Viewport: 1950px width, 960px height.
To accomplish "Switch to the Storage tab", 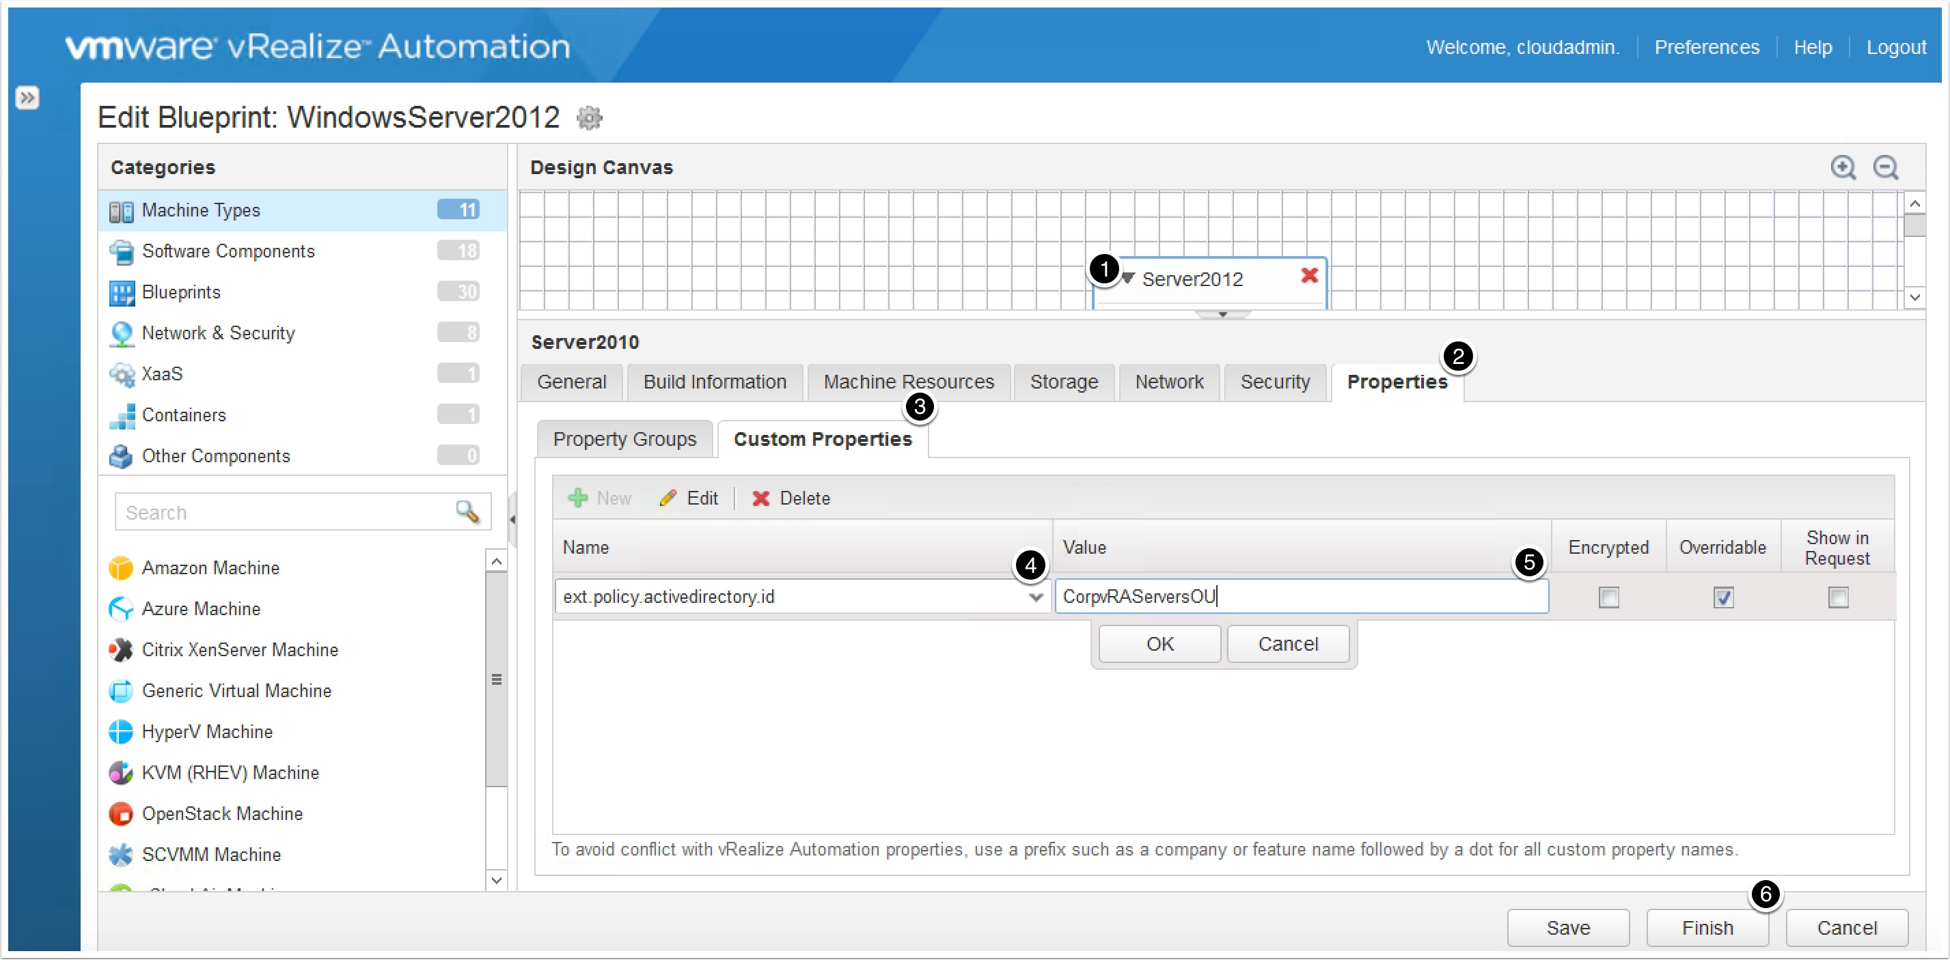I will 1064,382.
